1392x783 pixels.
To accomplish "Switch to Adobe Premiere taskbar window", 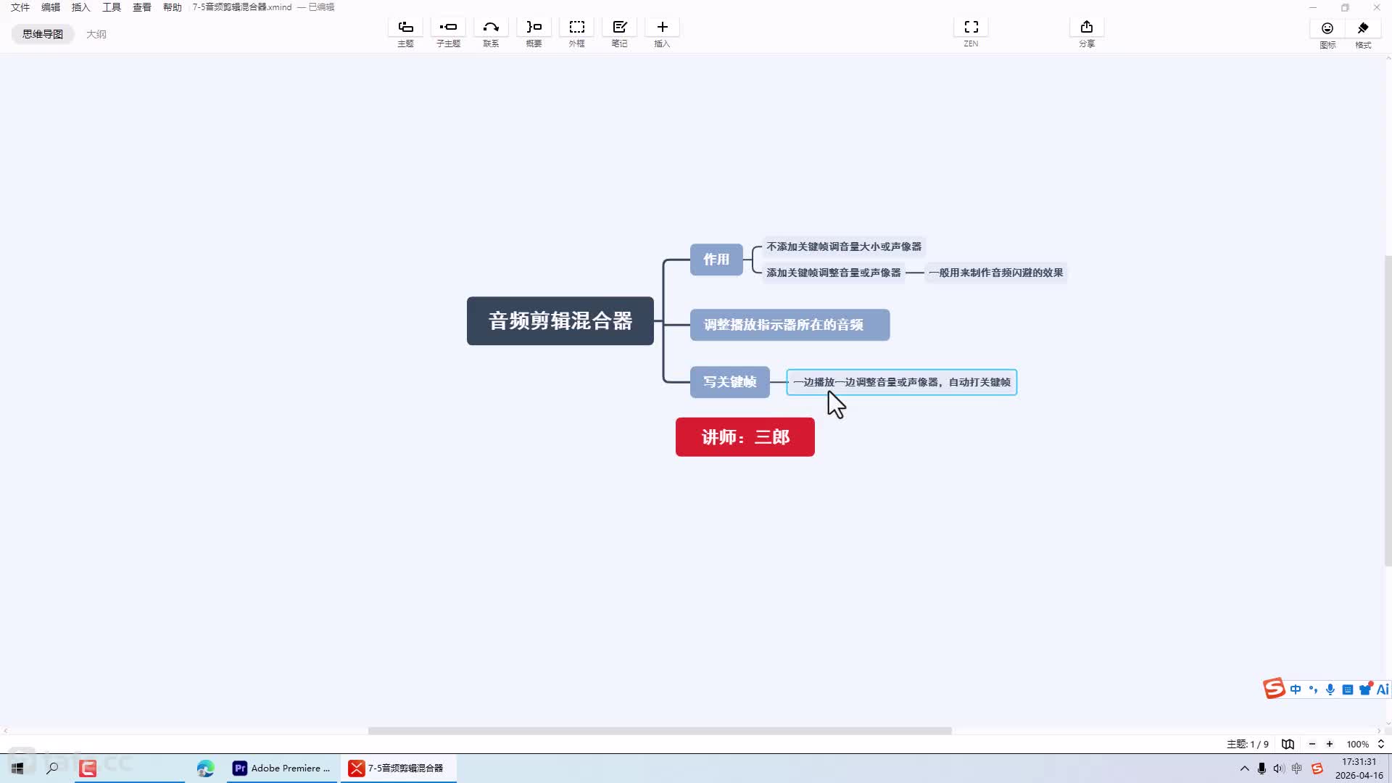I will point(282,768).
